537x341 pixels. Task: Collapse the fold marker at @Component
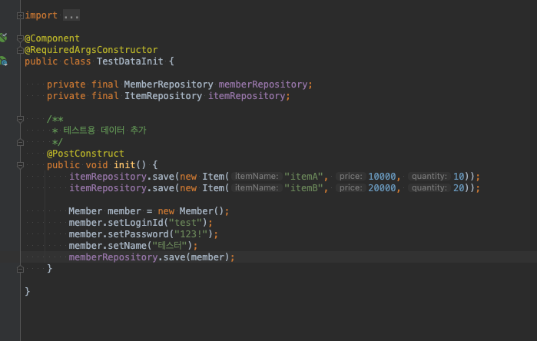click(20, 38)
